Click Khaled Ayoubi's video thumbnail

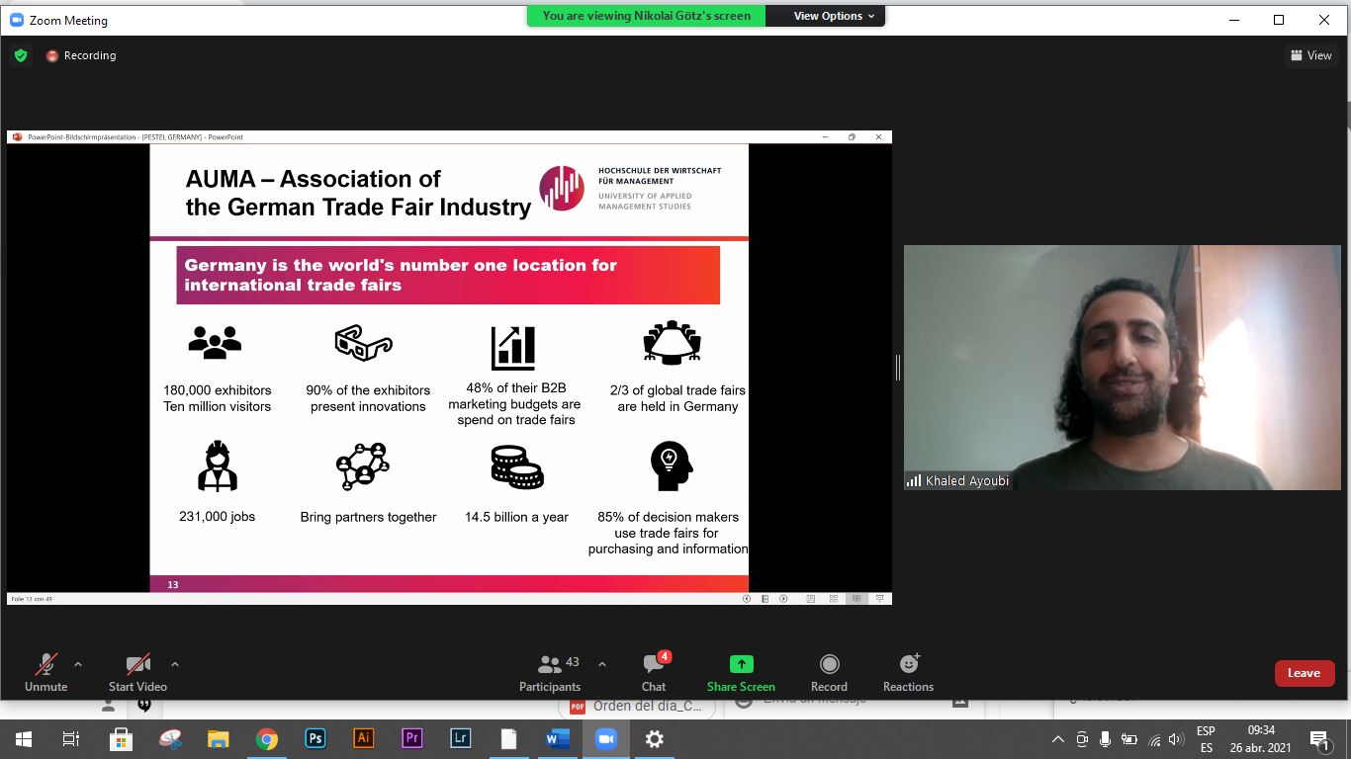coord(1122,368)
